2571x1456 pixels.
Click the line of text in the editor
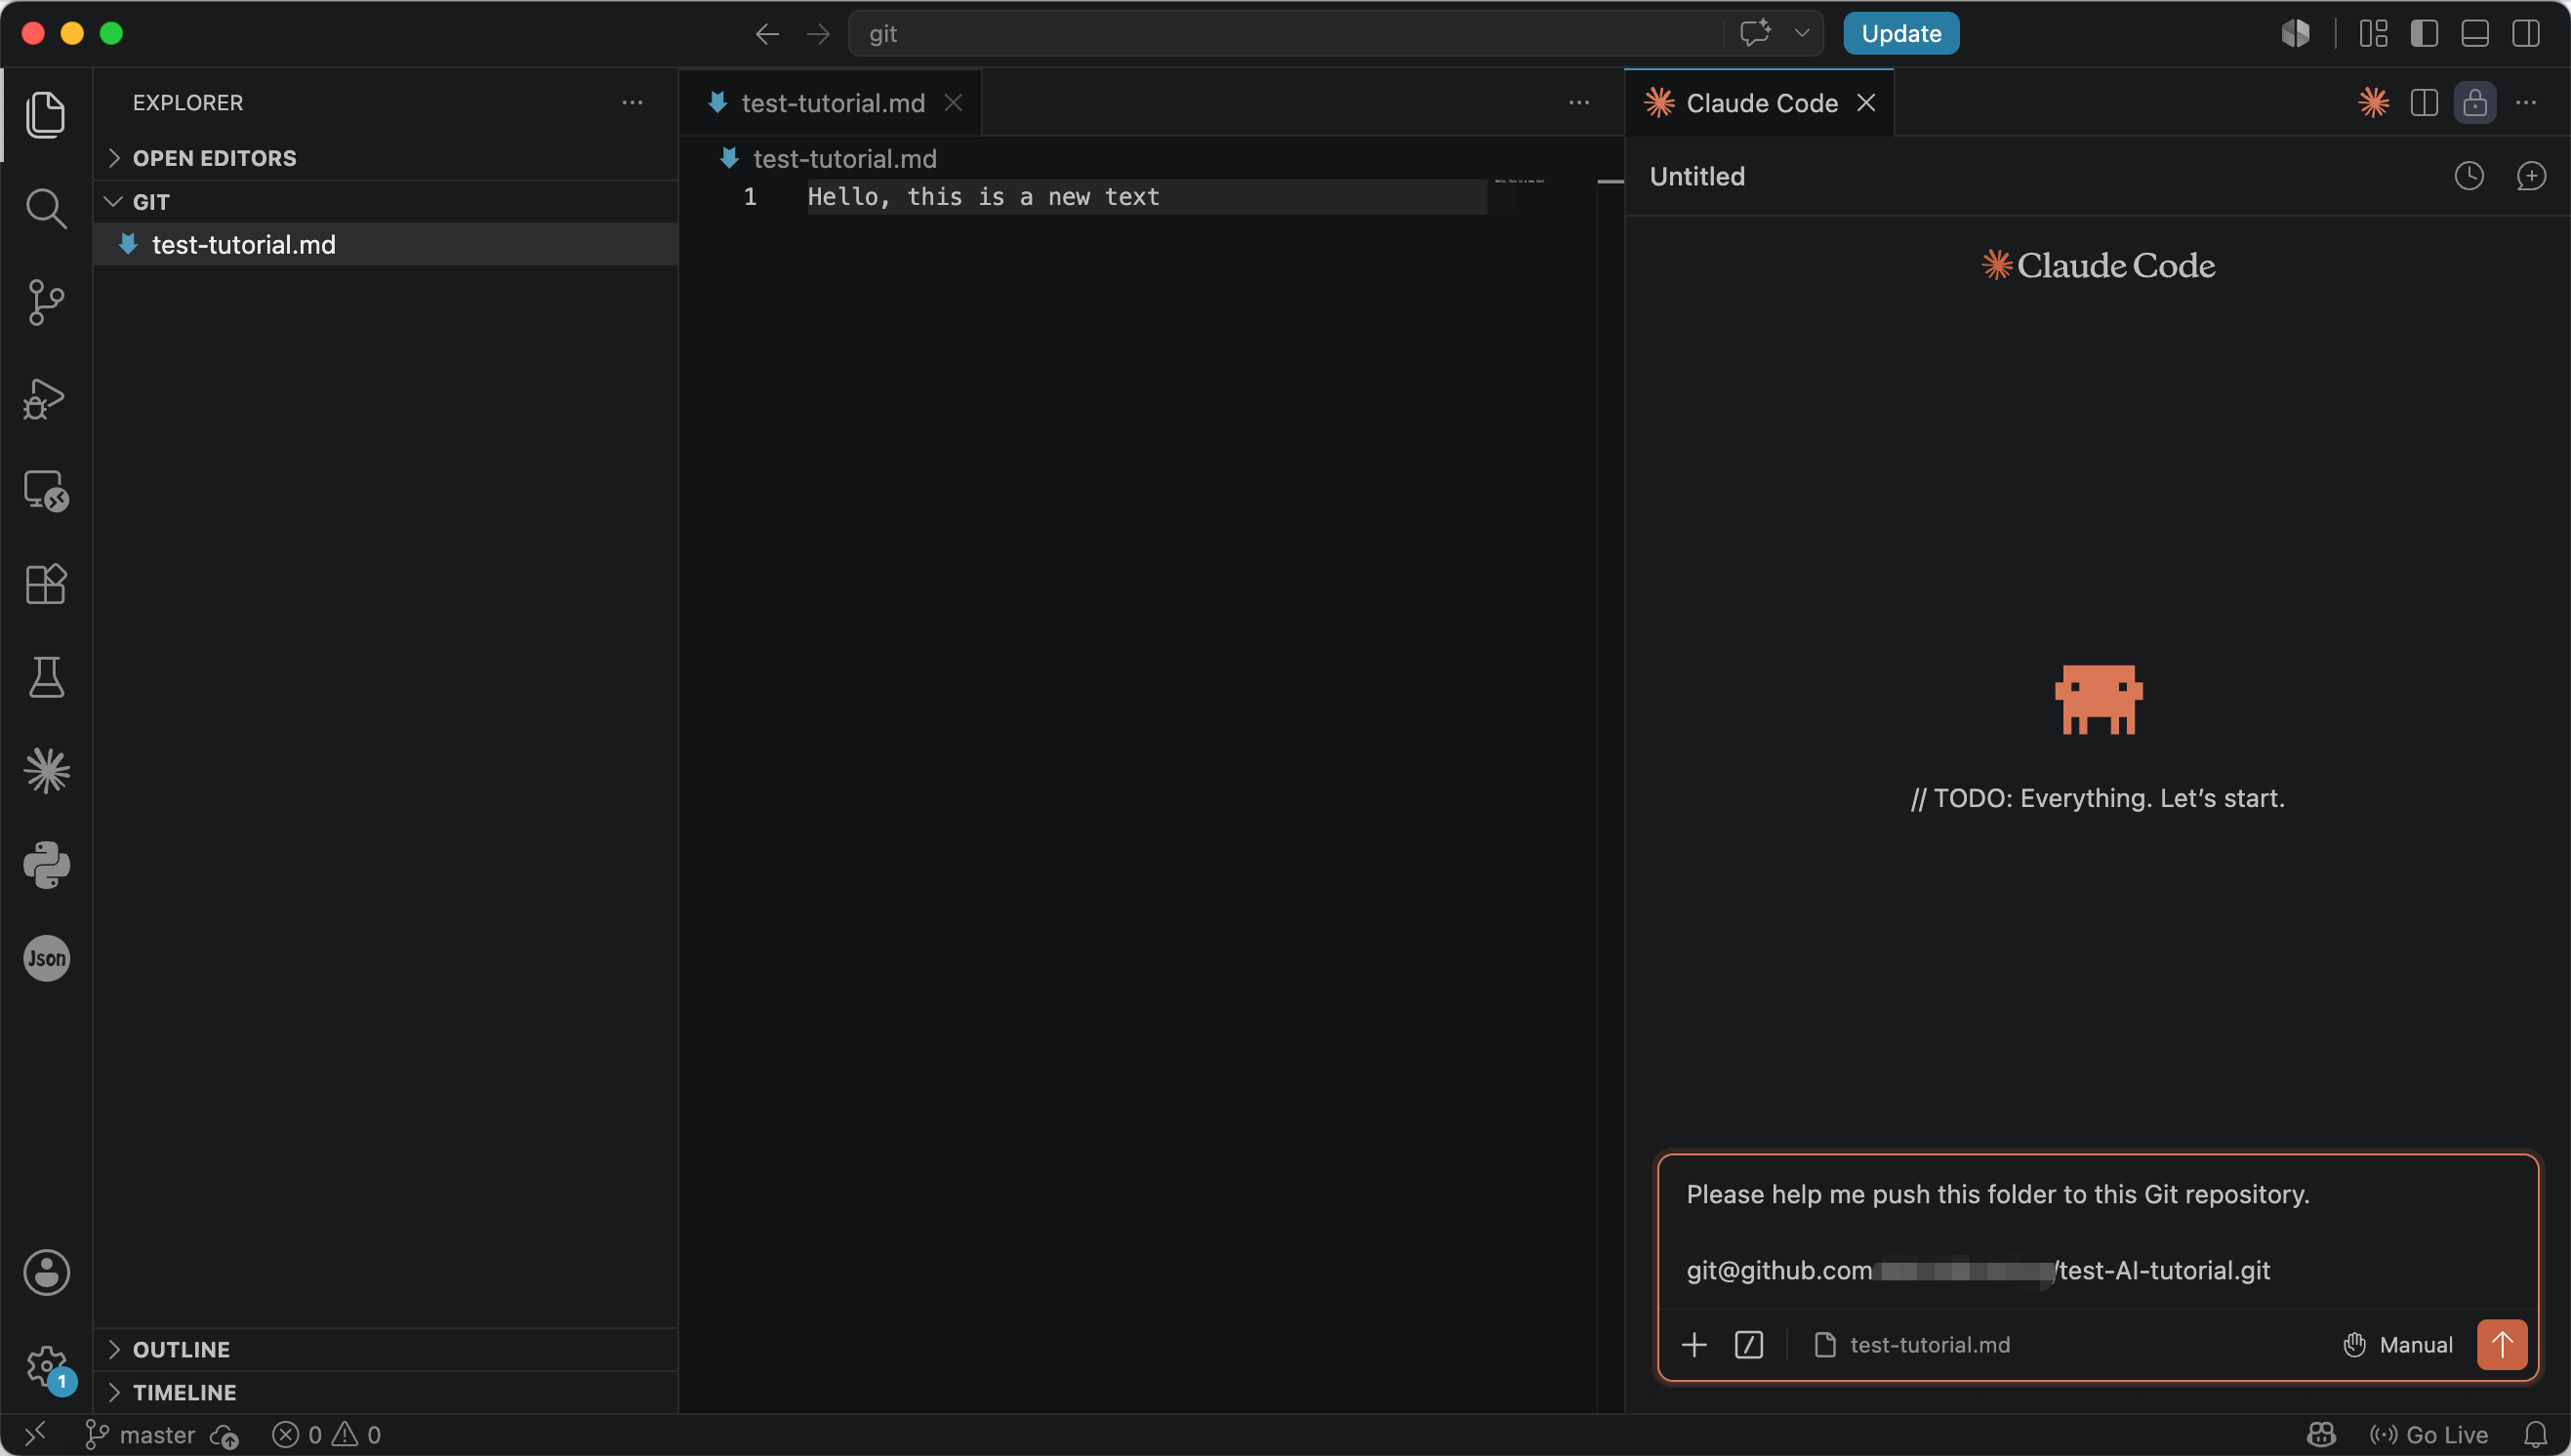click(x=983, y=197)
